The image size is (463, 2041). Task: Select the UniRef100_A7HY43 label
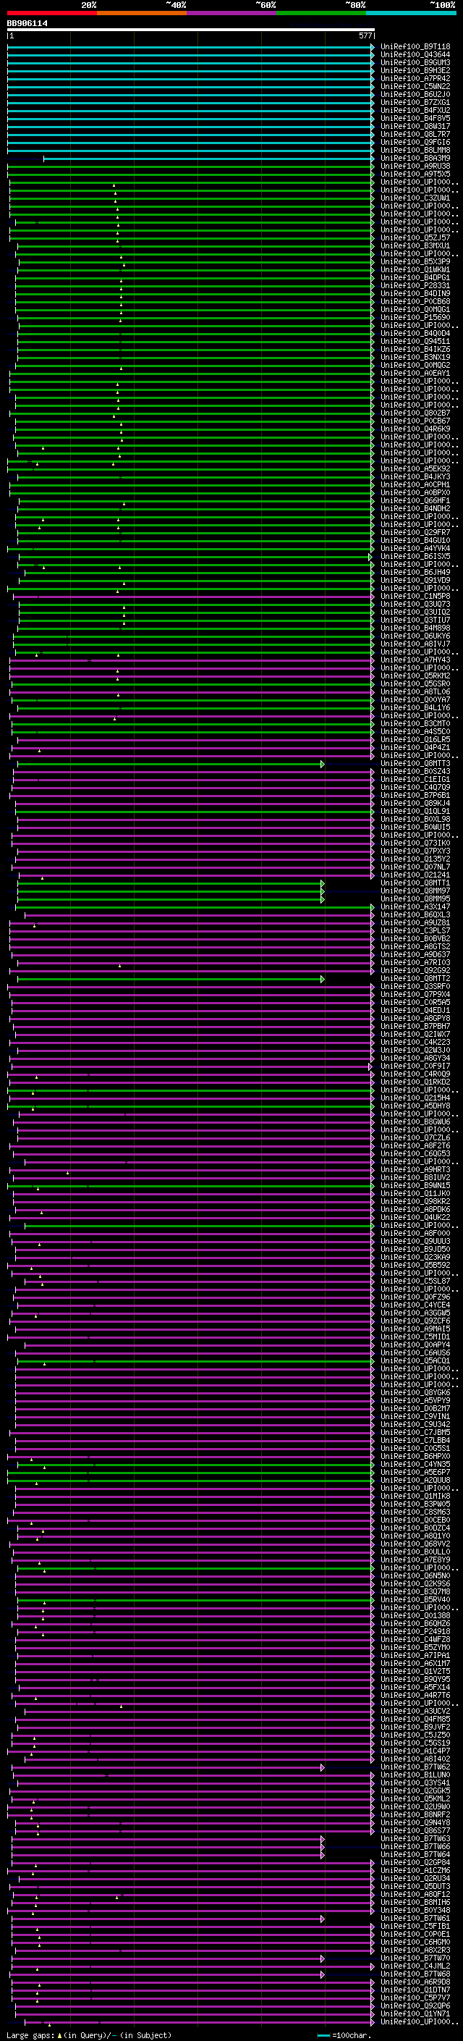pos(415,660)
